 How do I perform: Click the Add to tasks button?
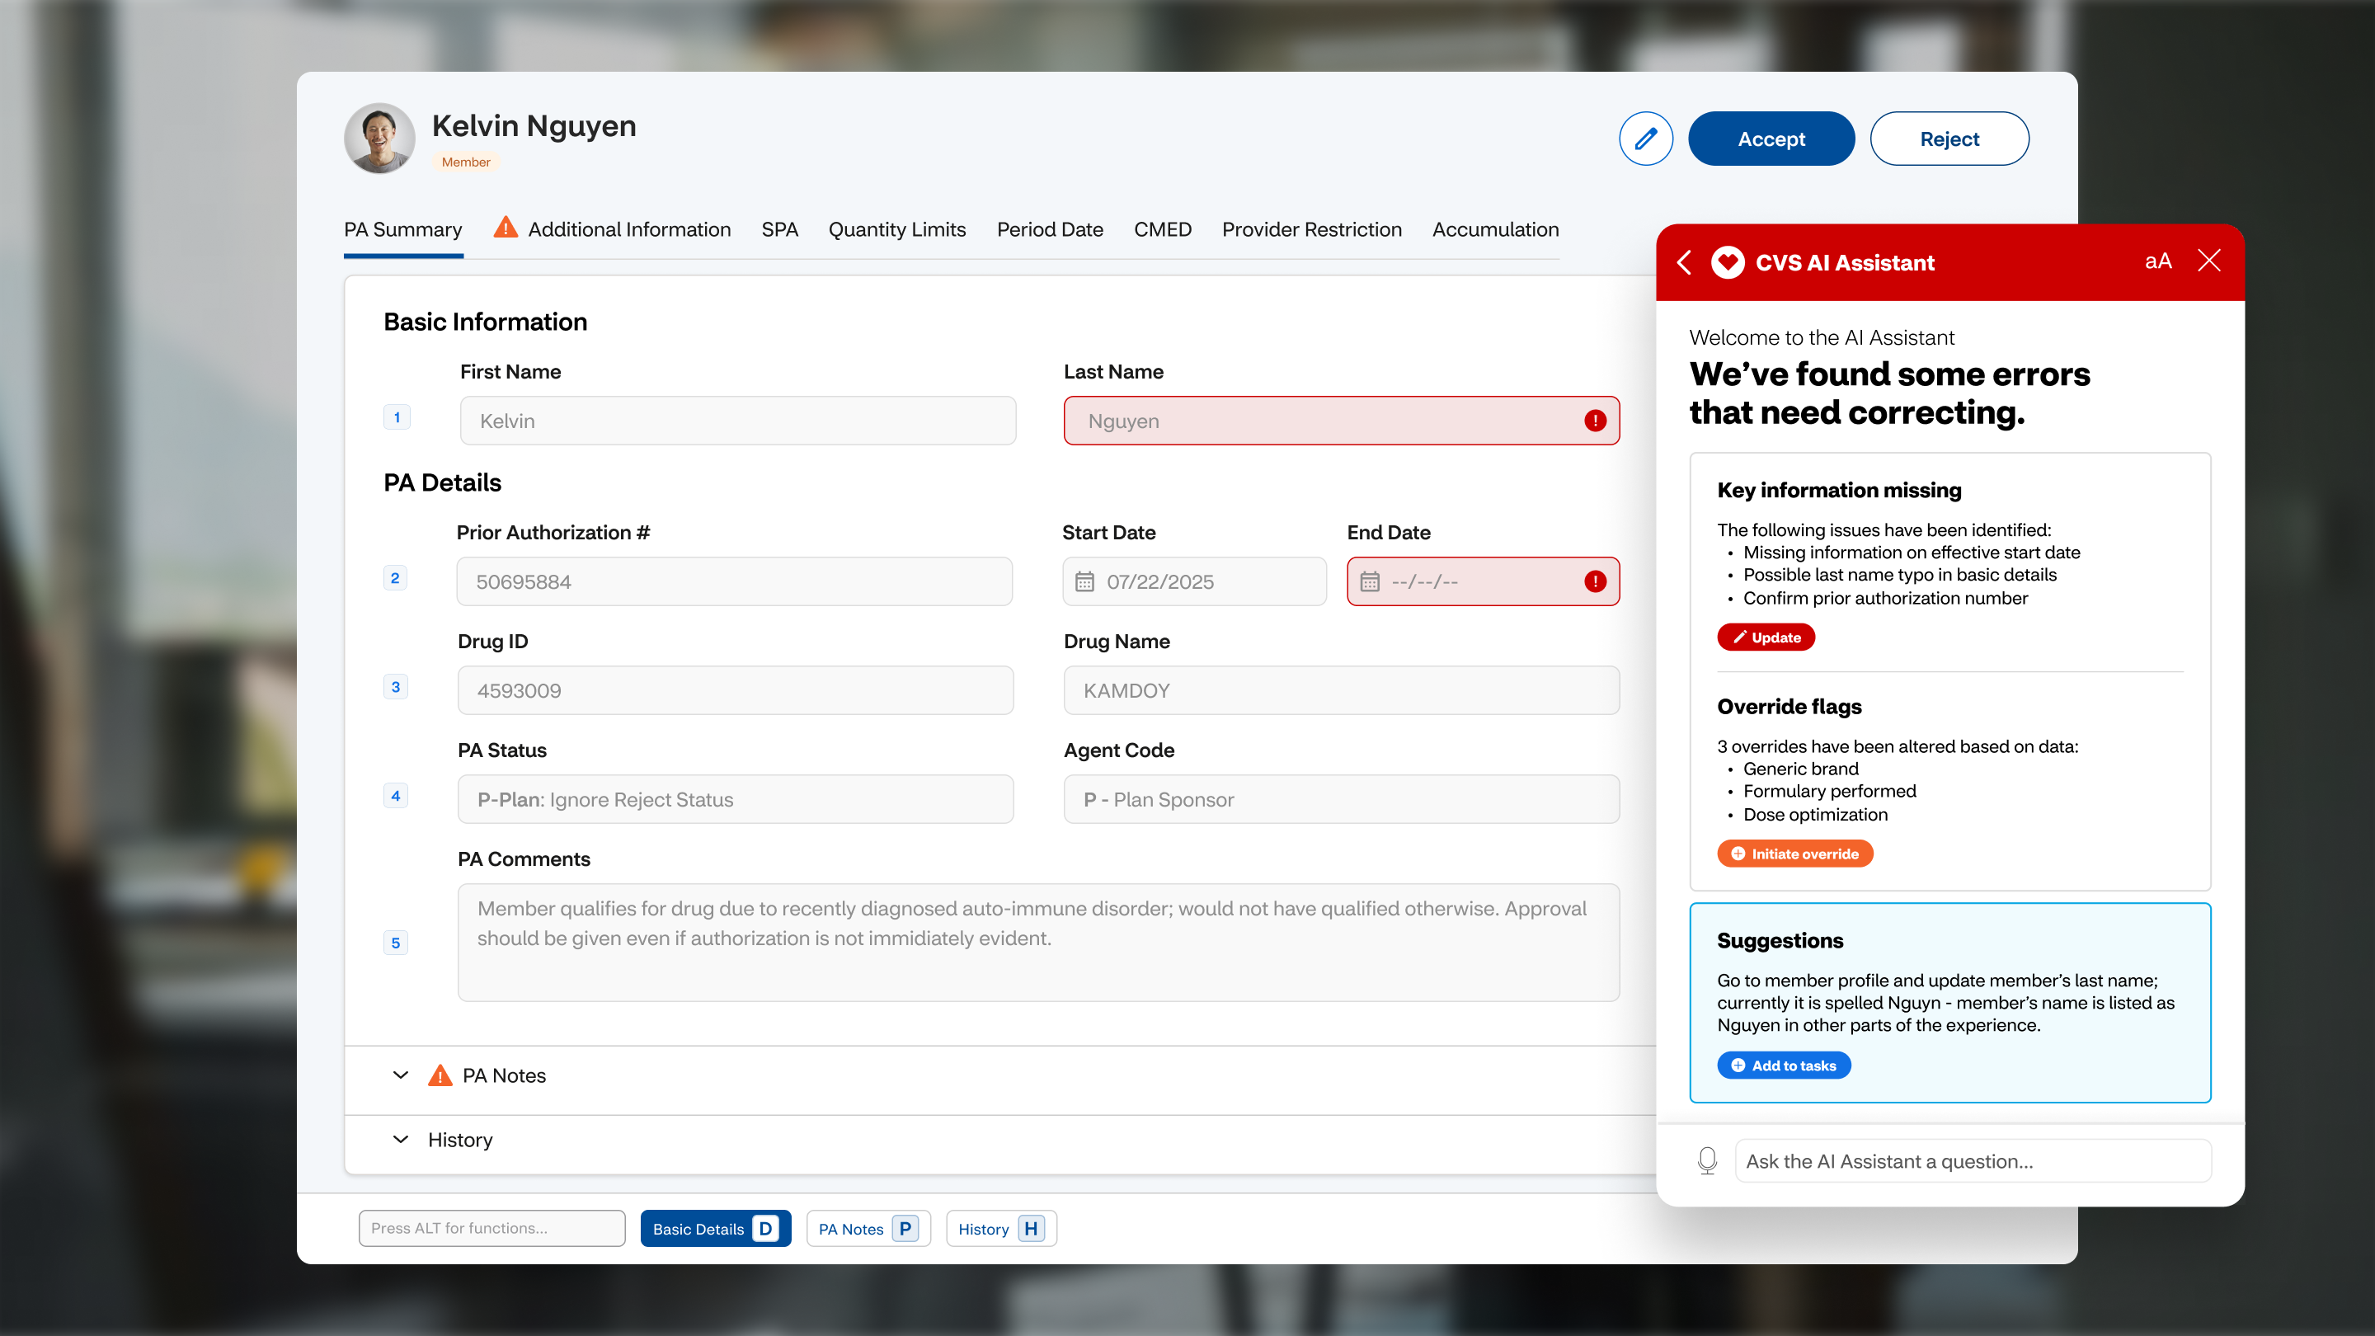(1783, 1066)
